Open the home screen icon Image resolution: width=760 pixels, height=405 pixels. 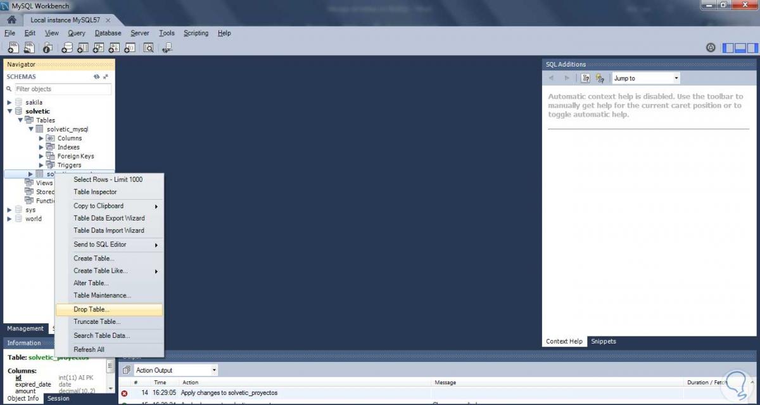click(x=11, y=20)
